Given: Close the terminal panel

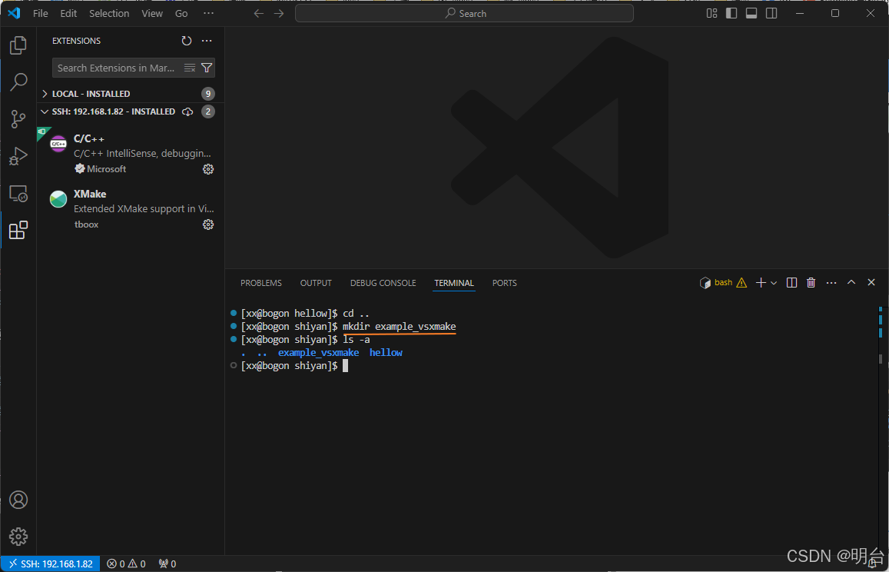Looking at the screenshot, I should (871, 283).
